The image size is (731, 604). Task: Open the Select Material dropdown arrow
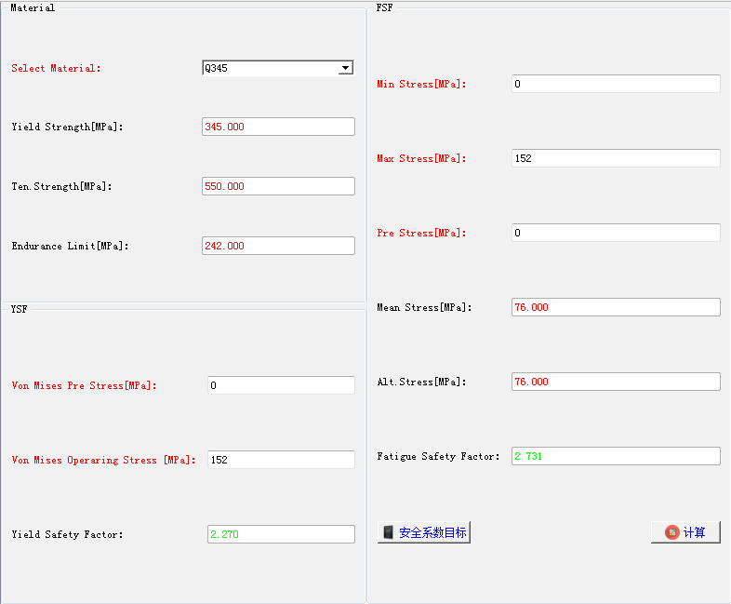tap(345, 68)
